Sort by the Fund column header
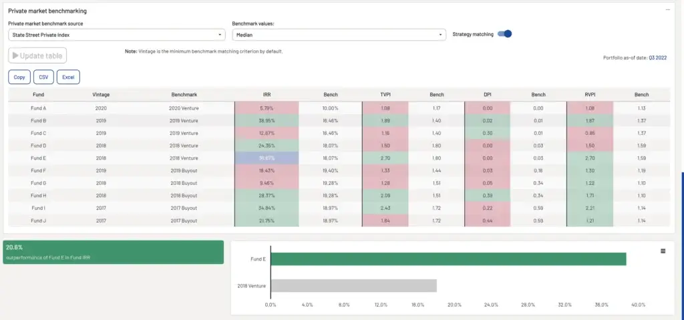This screenshot has width=684, height=320. (x=38, y=94)
